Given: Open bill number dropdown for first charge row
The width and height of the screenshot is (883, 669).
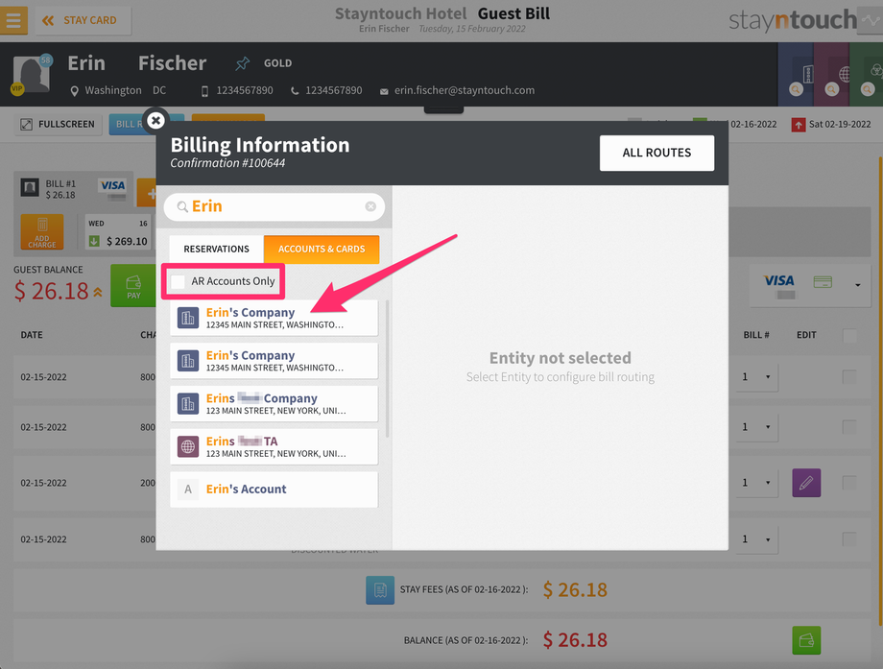Looking at the screenshot, I should tap(757, 377).
